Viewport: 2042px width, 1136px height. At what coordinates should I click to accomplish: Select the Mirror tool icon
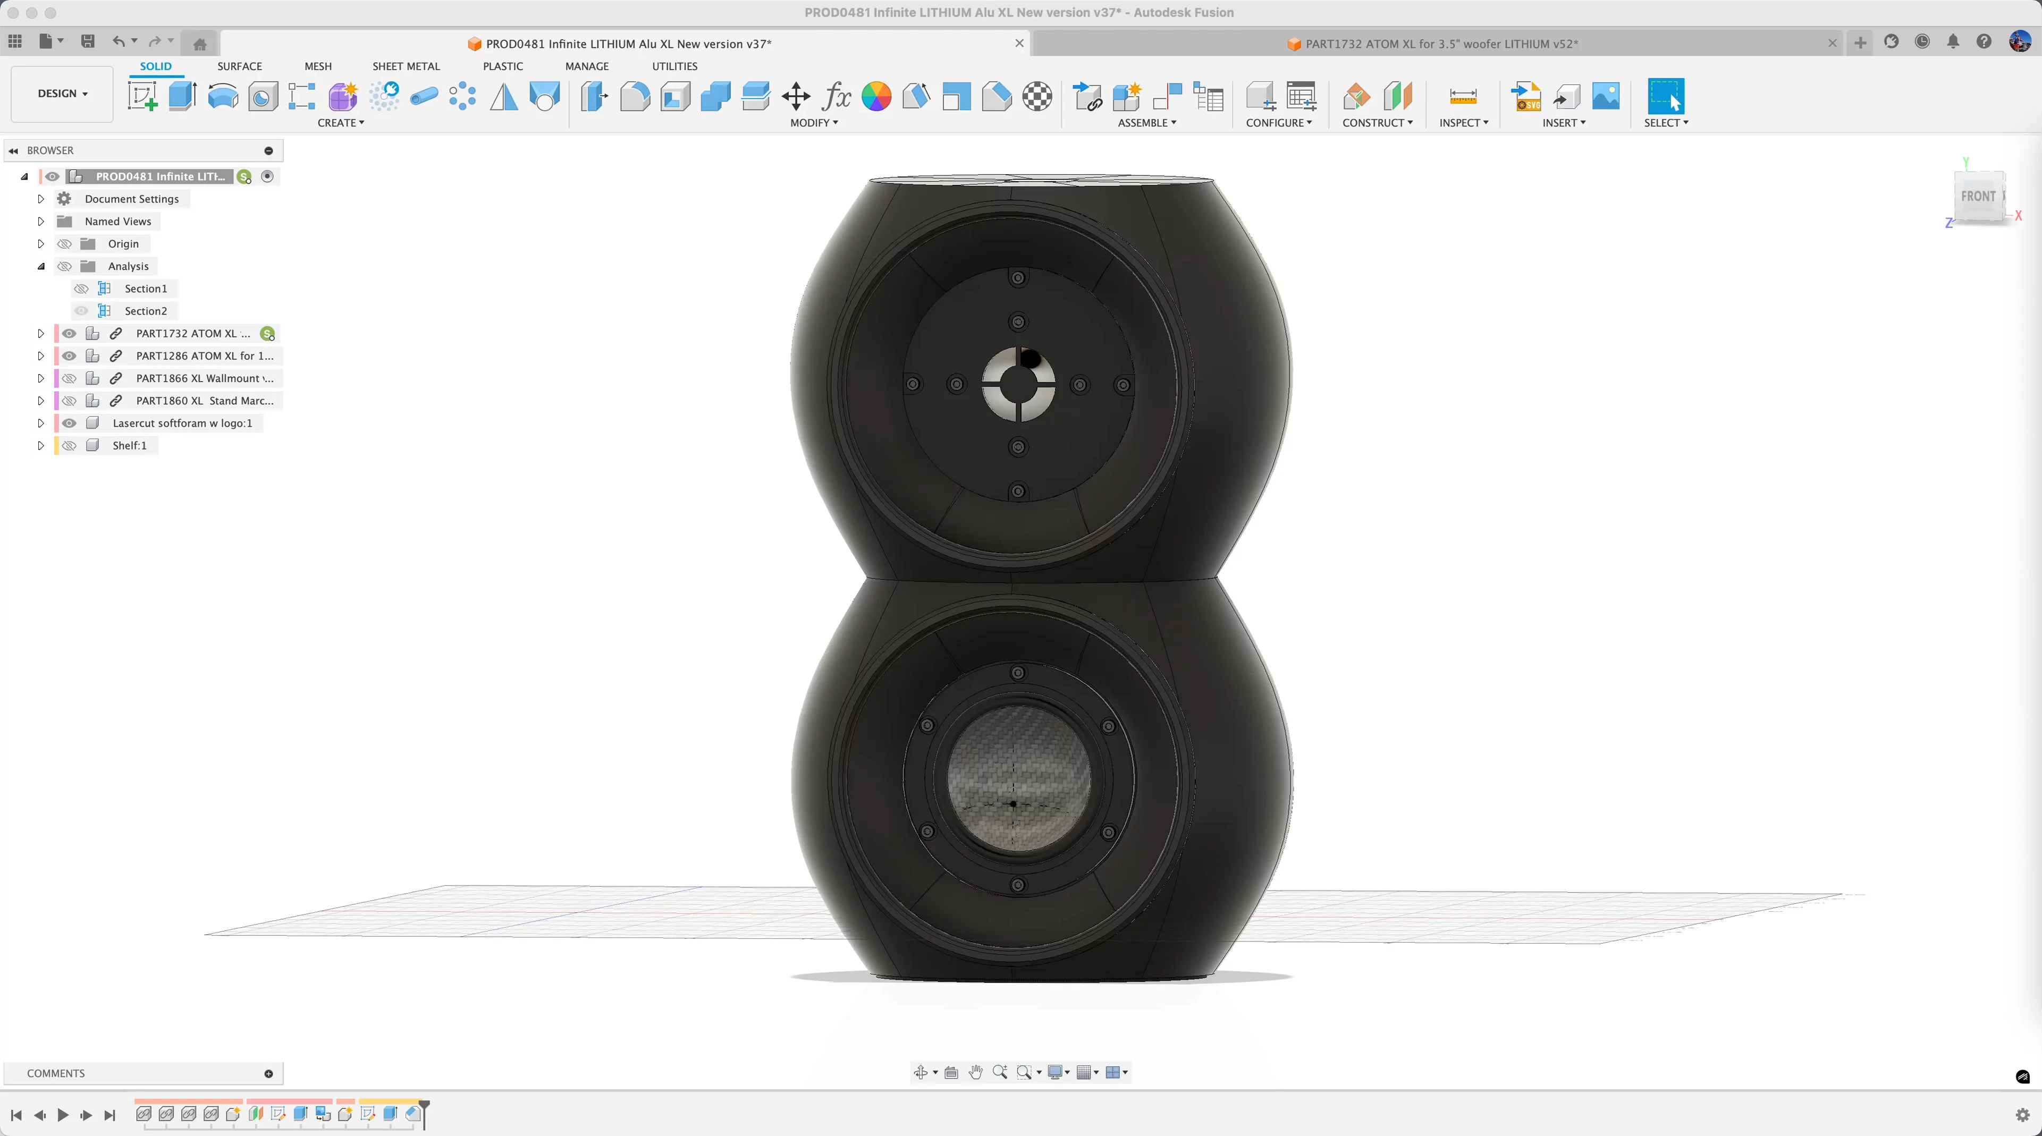(503, 97)
